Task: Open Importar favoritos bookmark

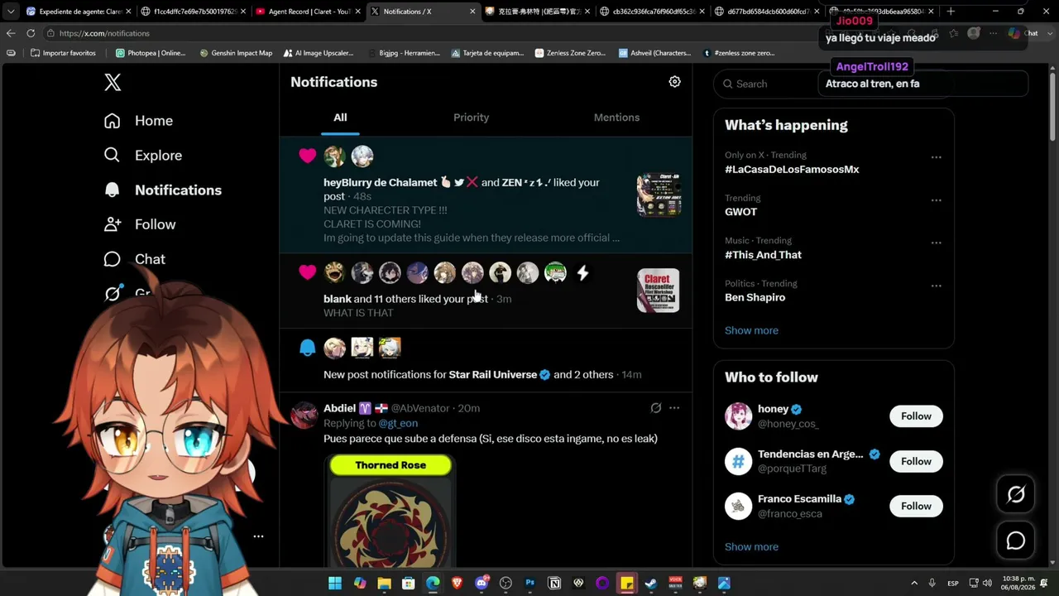Action: [63, 53]
